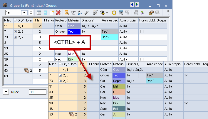Screen dimensions: 208x119
Task: Click the Mat subject cell in front table
Action: tap(119, 86)
